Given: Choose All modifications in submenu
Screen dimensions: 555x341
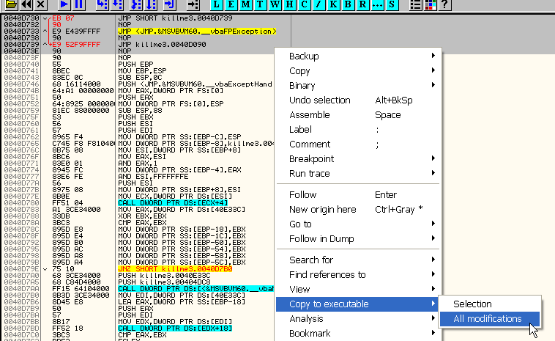Looking at the screenshot, I should [x=488, y=319].
